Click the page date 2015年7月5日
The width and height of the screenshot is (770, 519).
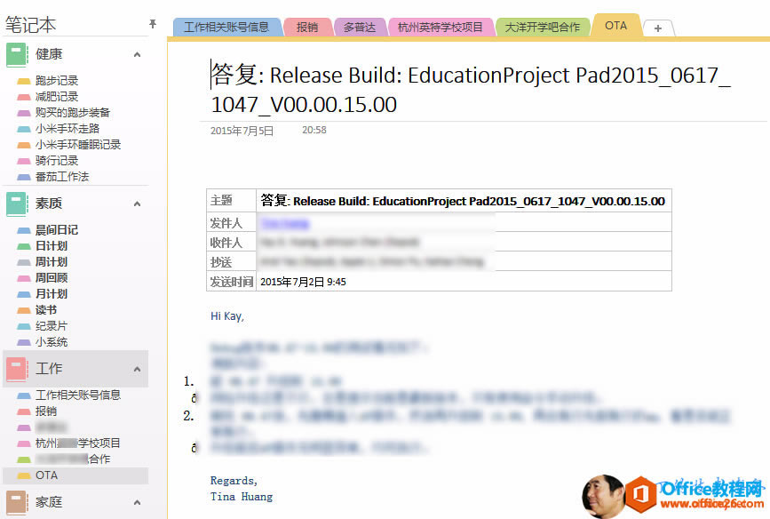point(242,131)
